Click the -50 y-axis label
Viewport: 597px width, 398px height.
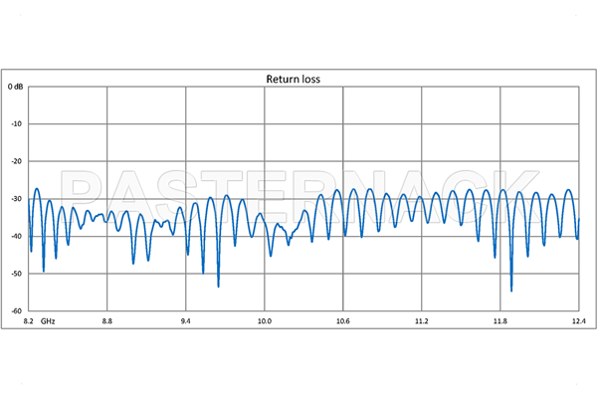(x=17, y=274)
